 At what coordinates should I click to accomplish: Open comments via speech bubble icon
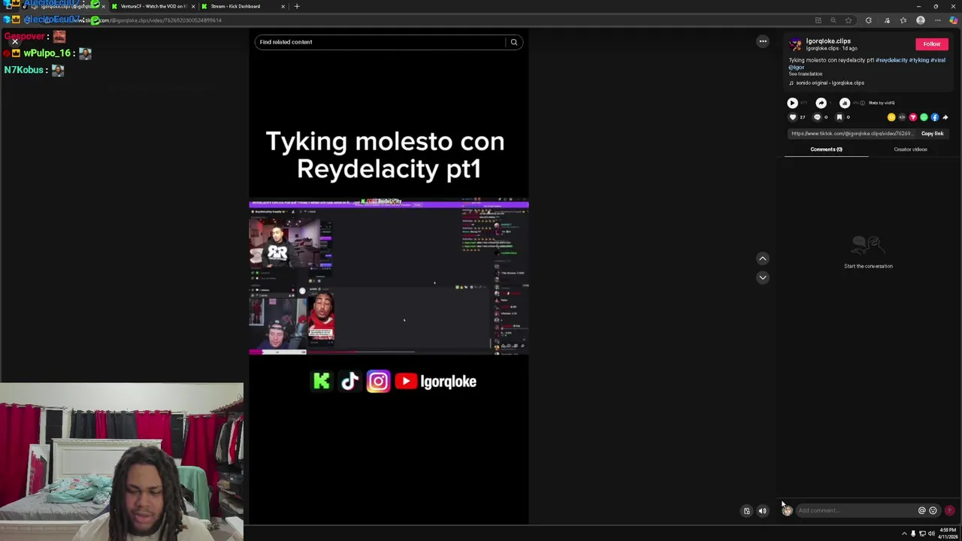[x=817, y=117]
